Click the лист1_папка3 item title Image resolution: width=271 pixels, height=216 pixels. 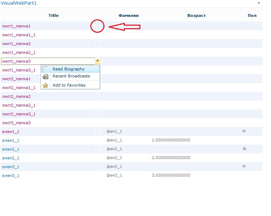pyautogui.click(x=16, y=61)
